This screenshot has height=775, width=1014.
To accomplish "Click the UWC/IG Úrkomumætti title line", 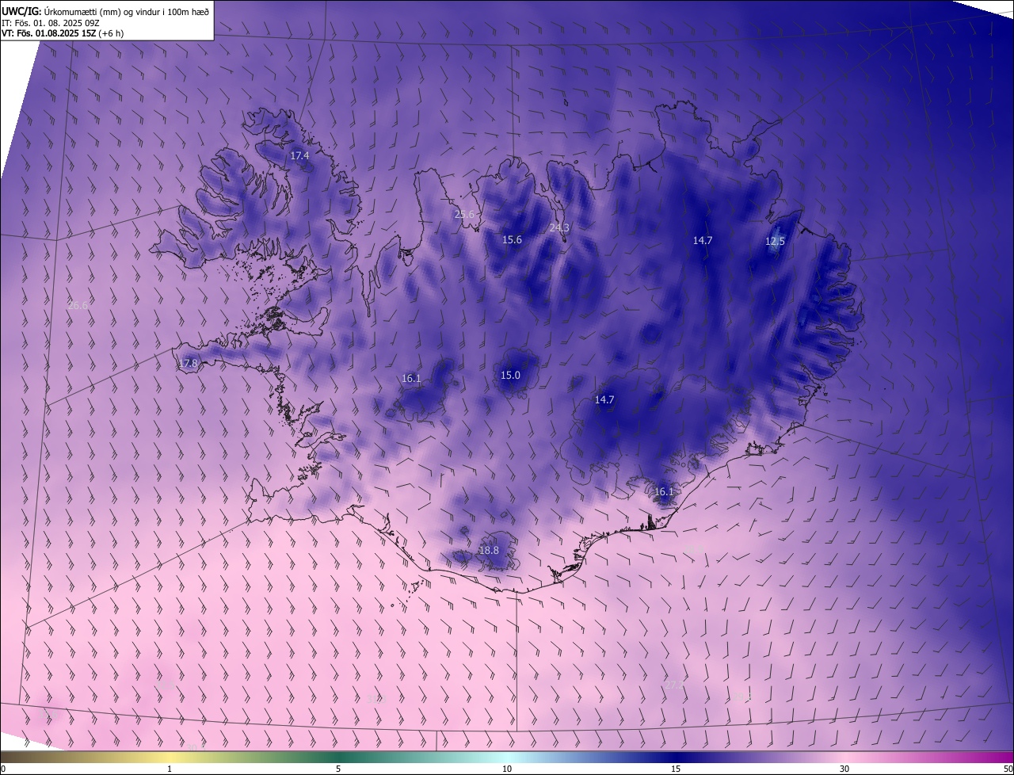I will (105, 11).
